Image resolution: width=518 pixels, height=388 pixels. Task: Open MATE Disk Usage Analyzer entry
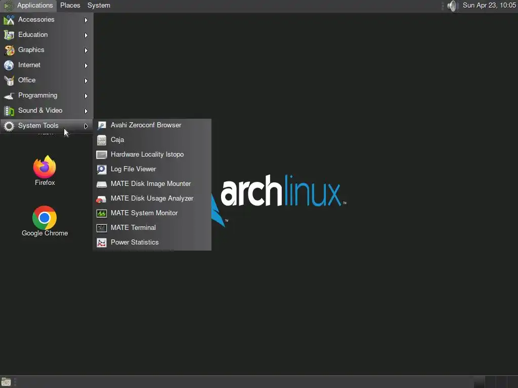pos(152,199)
